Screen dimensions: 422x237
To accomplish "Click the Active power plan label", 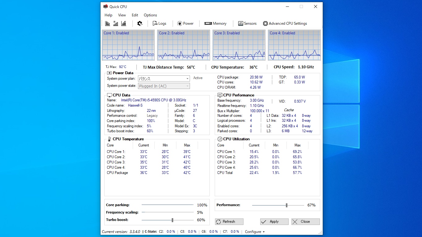I will 198,78.
